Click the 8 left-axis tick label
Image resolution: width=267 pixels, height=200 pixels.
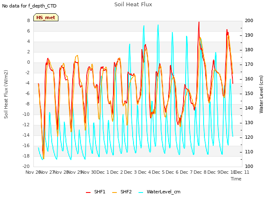pos(28,20)
